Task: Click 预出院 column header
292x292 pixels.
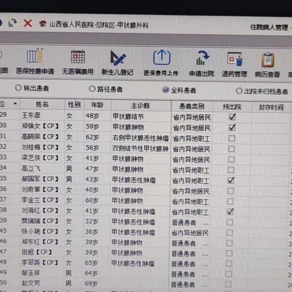Action: (x=232, y=107)
